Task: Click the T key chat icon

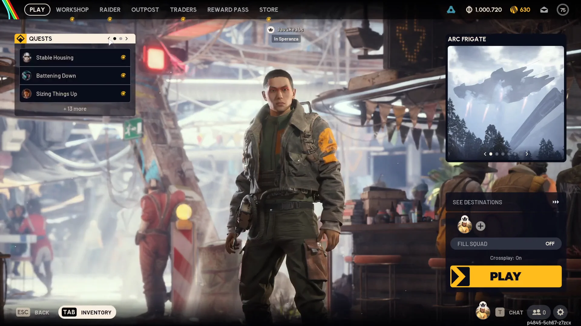Action: click(x=500, y=312)
